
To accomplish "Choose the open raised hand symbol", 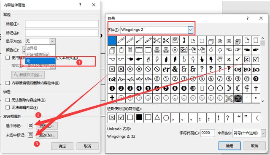I will [x=220, y=60].
